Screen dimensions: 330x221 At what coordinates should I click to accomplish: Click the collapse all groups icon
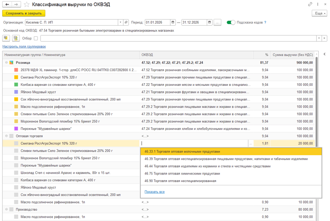(x=16, y=38)
